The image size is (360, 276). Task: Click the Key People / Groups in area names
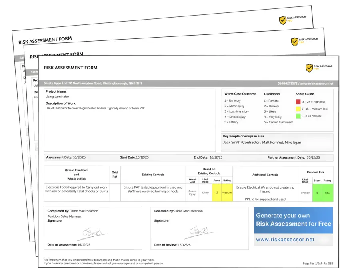pyautogui.click(x=262, y=142)
